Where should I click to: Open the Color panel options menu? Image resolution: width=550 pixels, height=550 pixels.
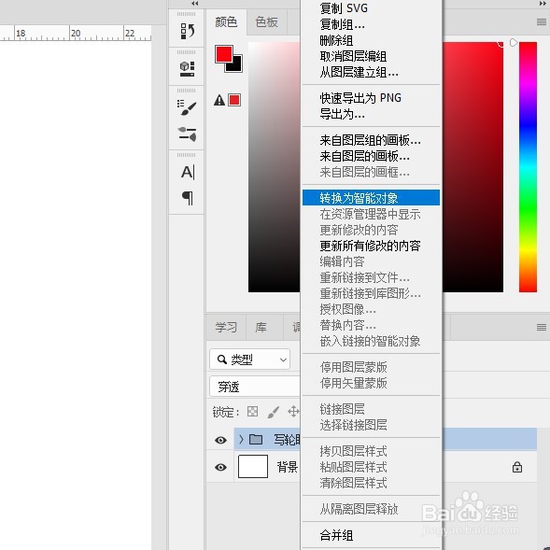[x=542, y=22]
